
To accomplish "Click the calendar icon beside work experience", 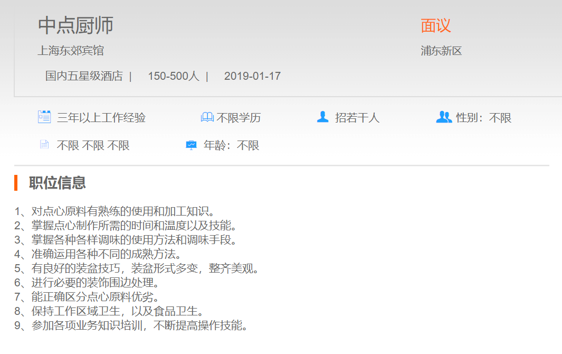I will 44,117.
